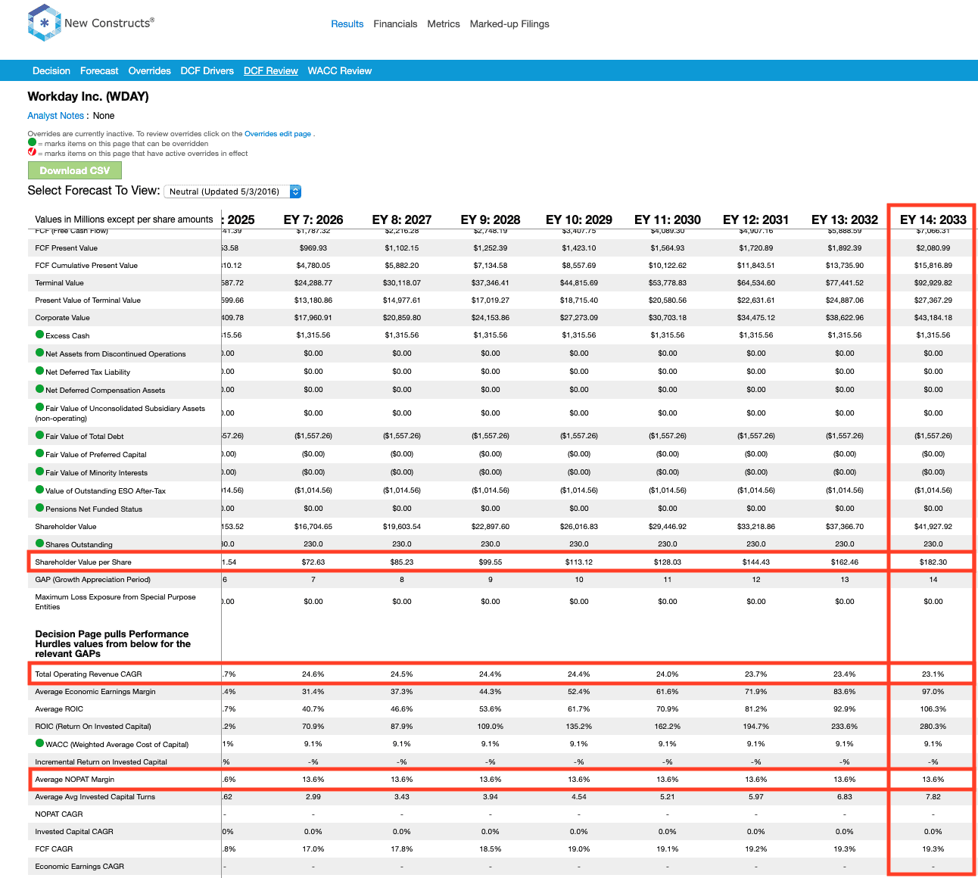Switch to the DCF Drivers tab
This screenshot has height=878, width=978.
(x=207, y=71)
